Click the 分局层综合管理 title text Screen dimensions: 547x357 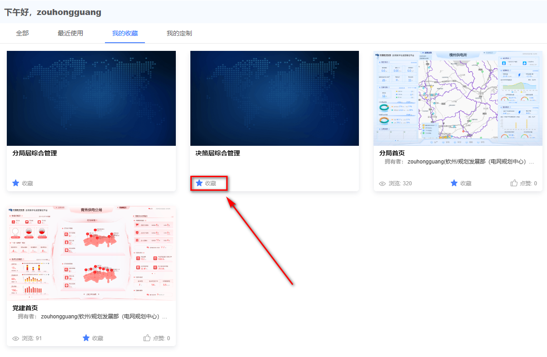[35, 154]
